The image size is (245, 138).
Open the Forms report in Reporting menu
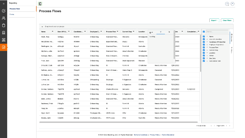(12, 14)
